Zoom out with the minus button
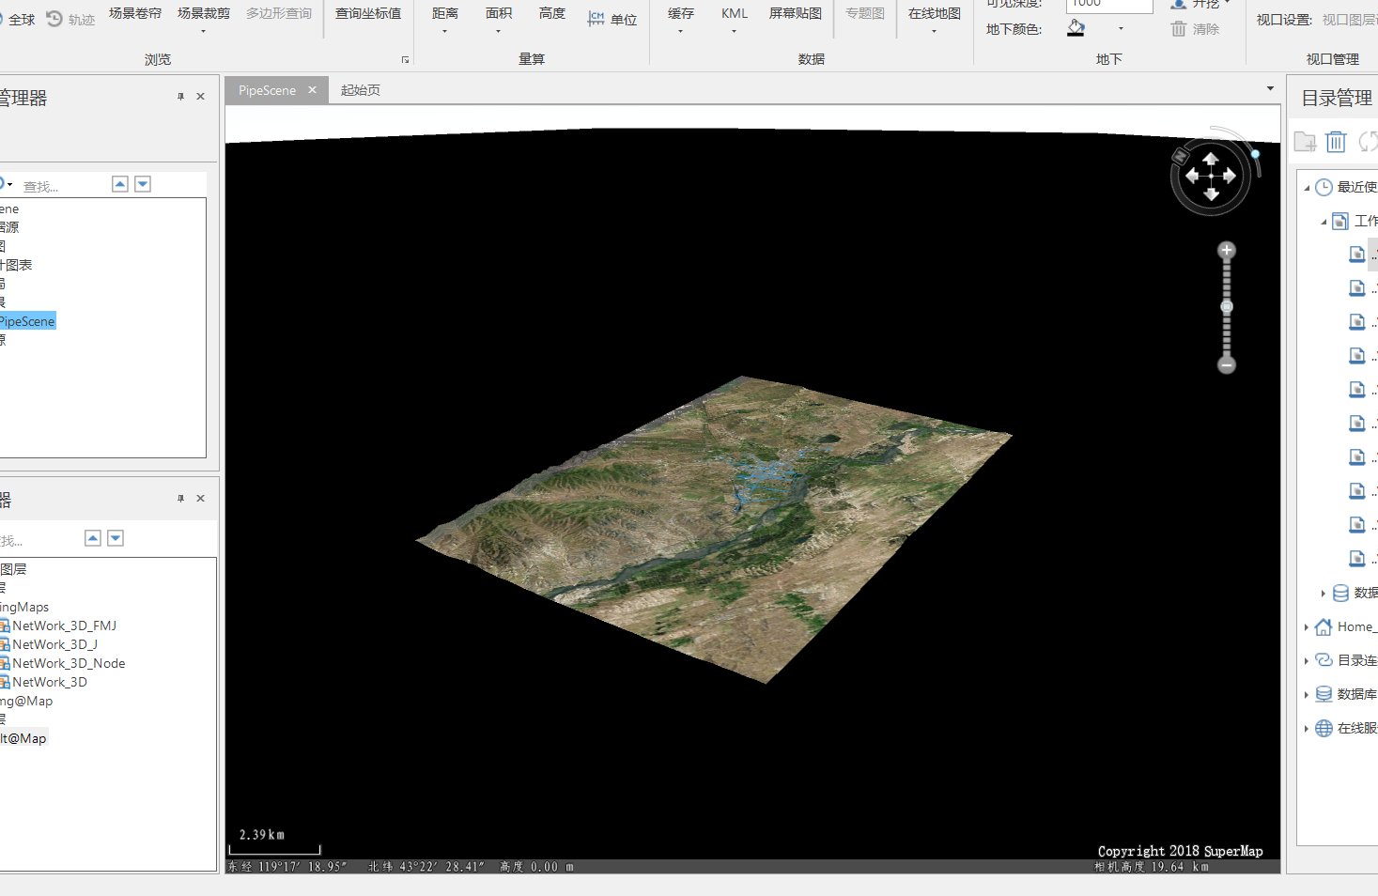This screenshot has height=896, width=1378. tap(1226, 364)
